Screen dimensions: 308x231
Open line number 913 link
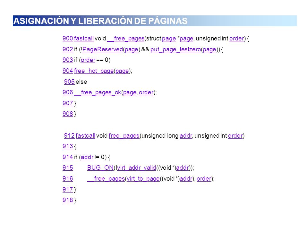point(68,146)
